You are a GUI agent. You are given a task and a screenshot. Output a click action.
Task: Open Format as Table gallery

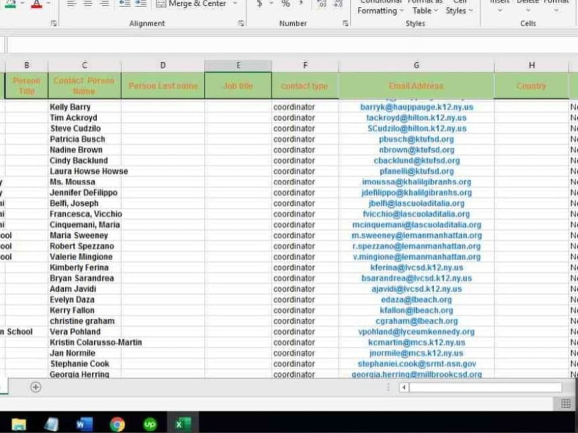425,6
